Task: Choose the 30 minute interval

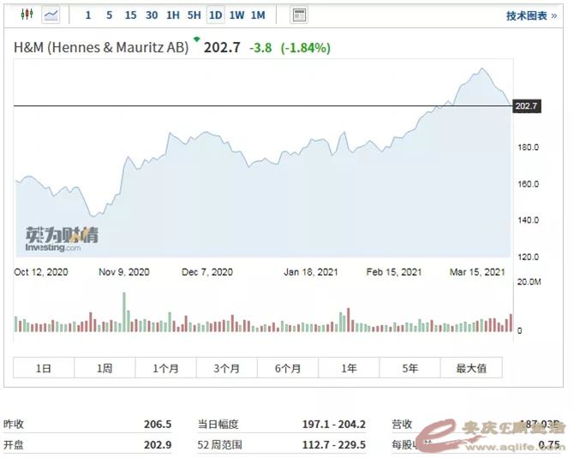Action: (152, 15)
